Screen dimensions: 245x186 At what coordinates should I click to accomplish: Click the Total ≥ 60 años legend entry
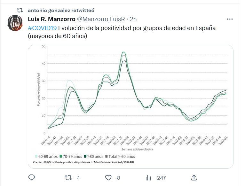(x=122, y=157)
